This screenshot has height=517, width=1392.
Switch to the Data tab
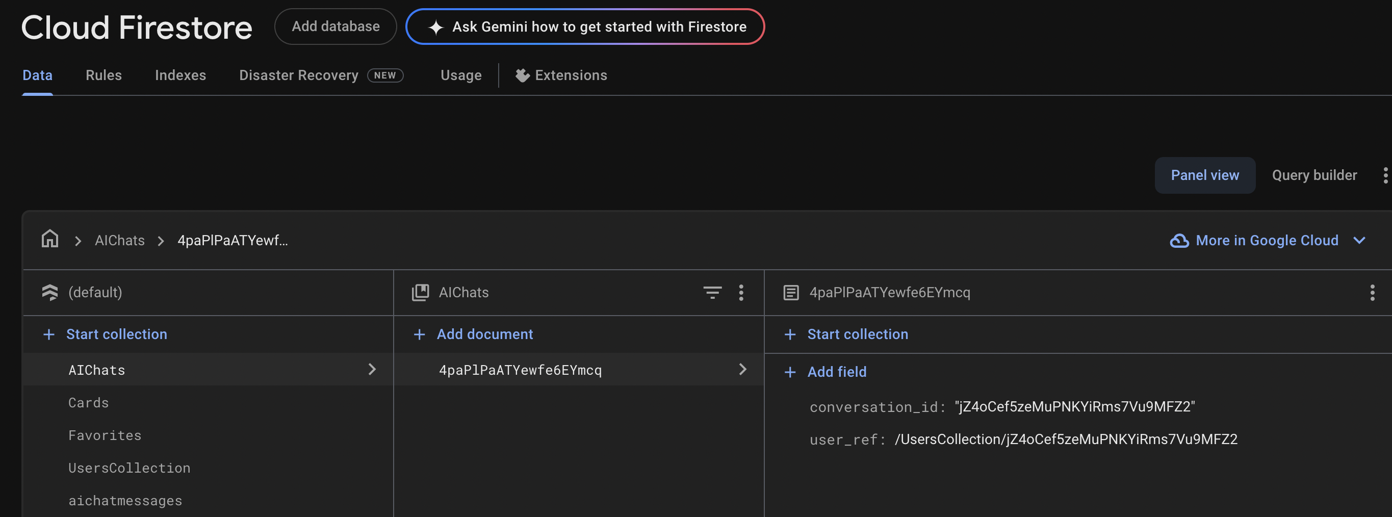[x=37, y=75]
